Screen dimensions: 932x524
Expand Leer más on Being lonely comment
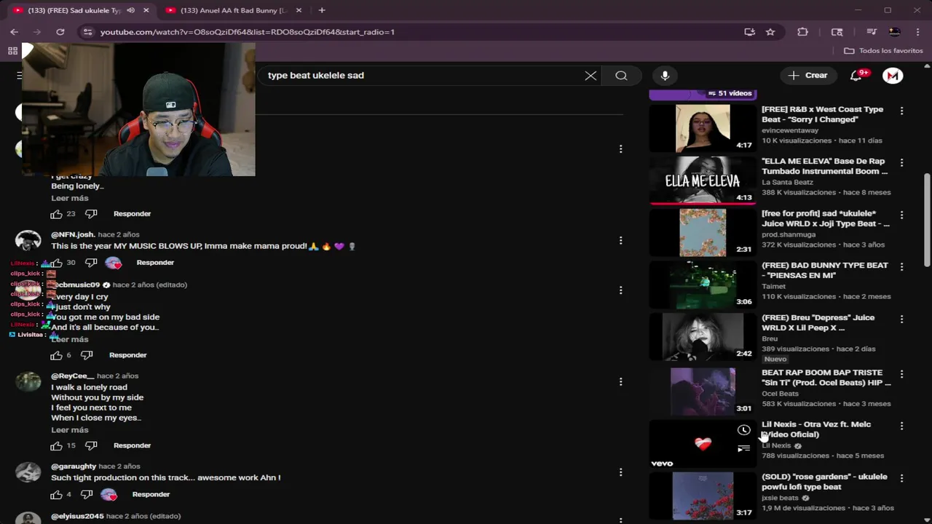click(x=70, y=198)
